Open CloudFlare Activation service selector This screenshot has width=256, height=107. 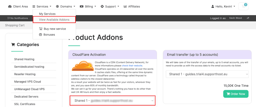point(112,101)
